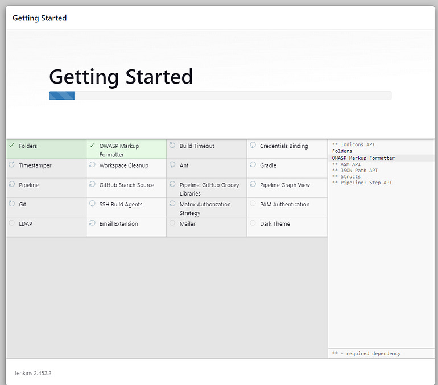
Task: Click the checkmark icon next to Folders
Action: pyautogui.click(x=12, y=145)
